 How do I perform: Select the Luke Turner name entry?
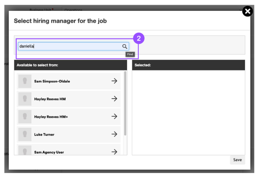[44, 134]
